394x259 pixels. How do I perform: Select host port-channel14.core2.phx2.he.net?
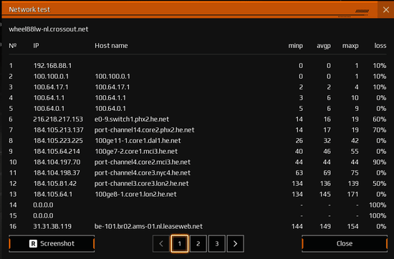(144, 130)
